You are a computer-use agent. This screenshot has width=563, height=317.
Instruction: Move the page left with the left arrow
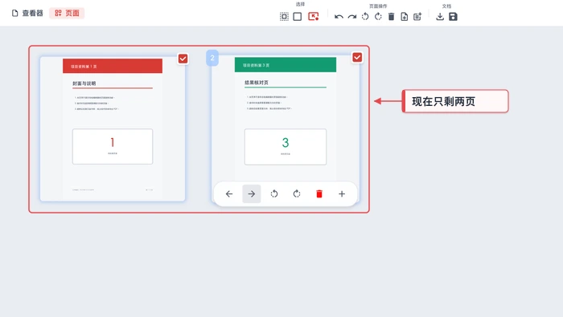[229, 193]
